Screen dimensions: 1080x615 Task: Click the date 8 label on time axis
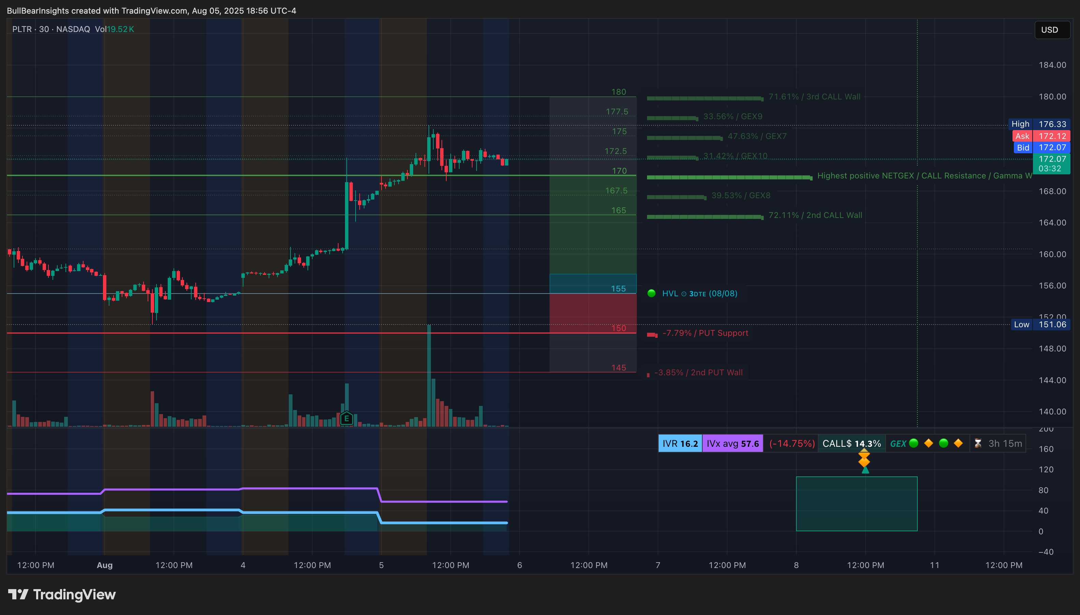[x=796, y=565]
